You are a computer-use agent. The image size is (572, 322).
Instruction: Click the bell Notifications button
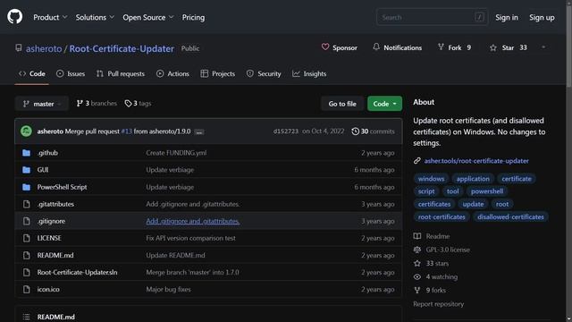397,47
